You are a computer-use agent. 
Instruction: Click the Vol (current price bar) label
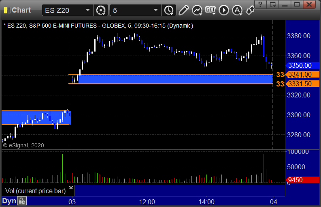[35, 191]
